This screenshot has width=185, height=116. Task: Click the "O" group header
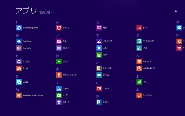tap(17, 36)
